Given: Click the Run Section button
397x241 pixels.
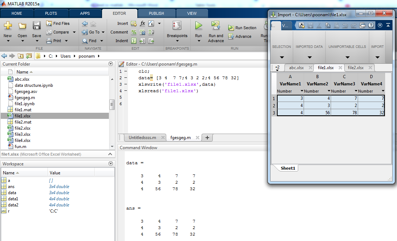Looking at the screenshot, I should coord(242,28).
